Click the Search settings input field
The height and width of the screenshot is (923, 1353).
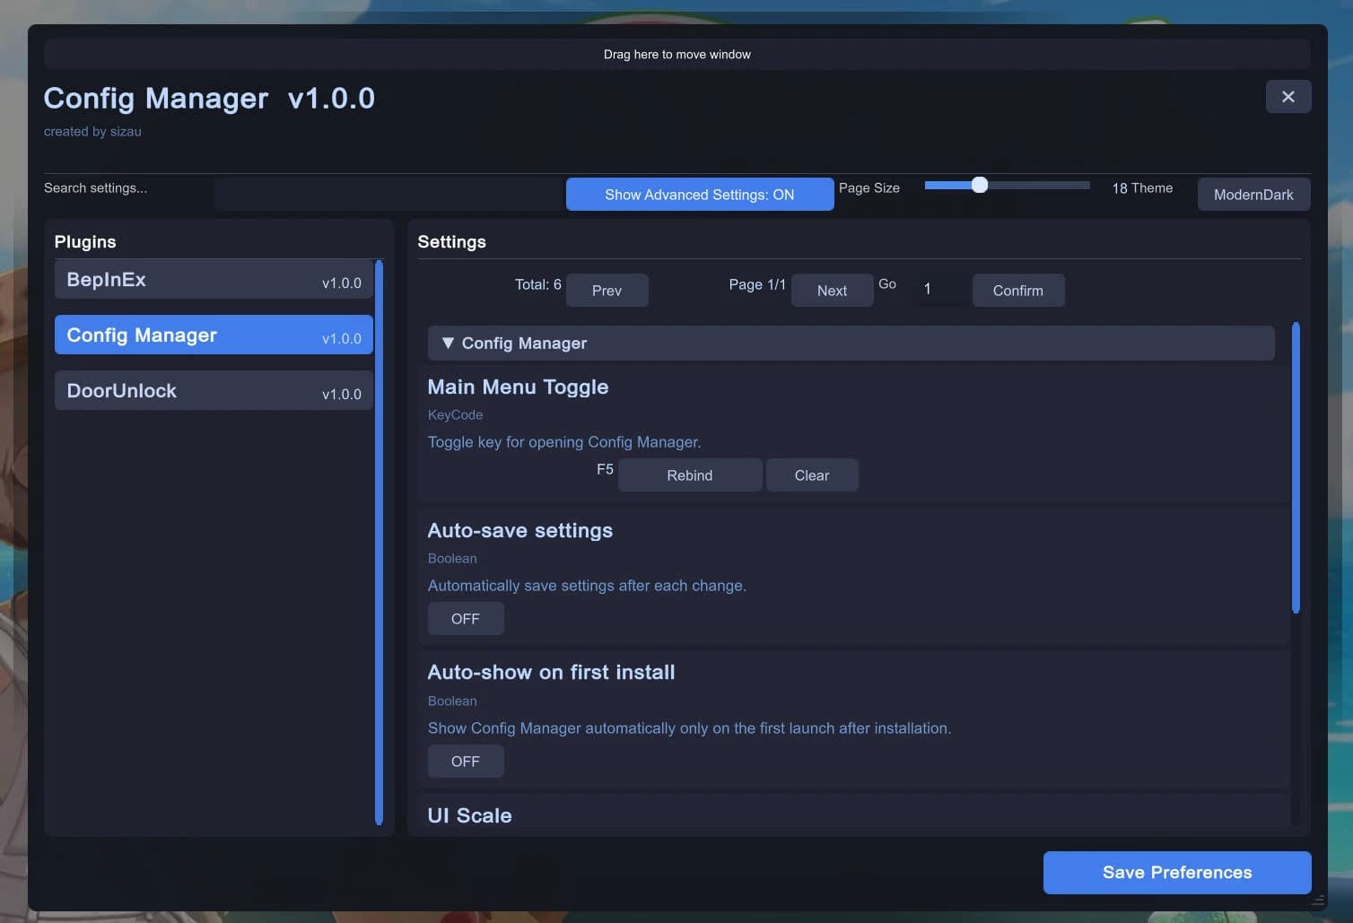[388, 195]
